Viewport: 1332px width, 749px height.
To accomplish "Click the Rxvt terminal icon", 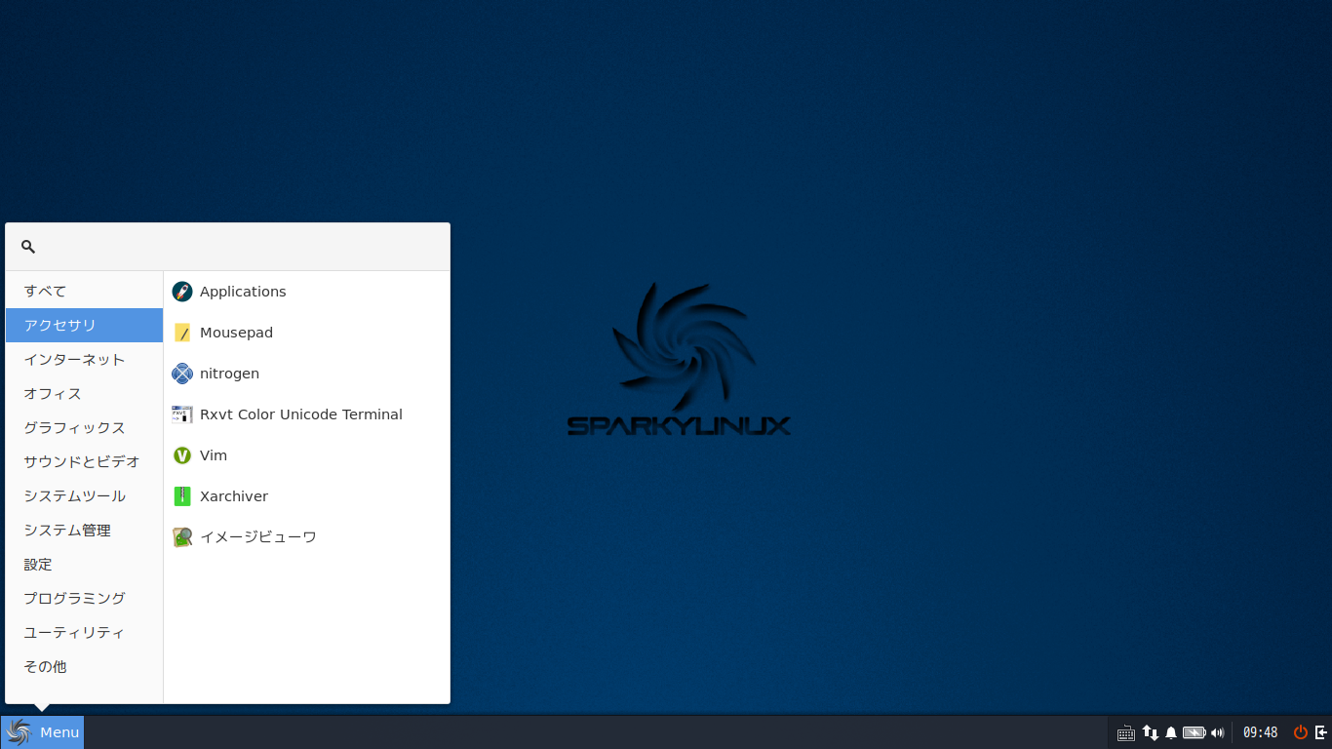I will tap(182, 414).
